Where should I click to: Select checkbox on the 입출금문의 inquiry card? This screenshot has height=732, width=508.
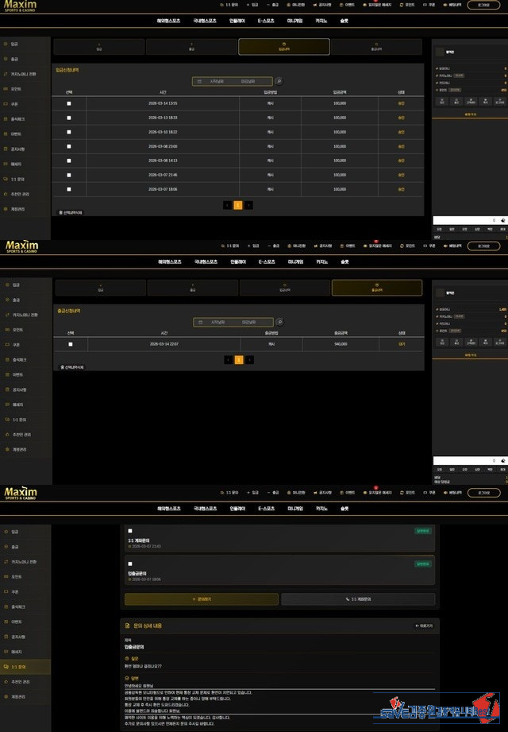coord(130,564)
